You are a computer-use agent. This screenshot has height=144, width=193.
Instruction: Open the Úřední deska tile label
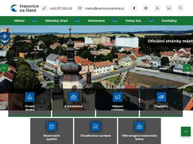click(30, 108)
